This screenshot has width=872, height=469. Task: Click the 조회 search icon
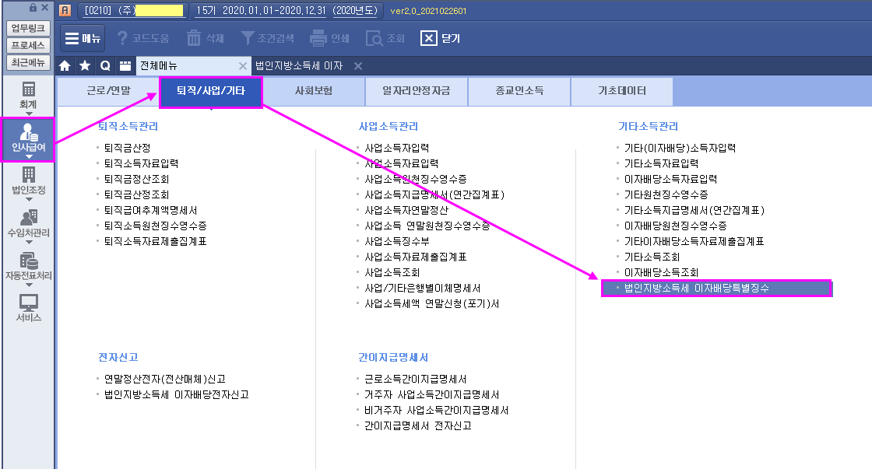click(x=374, y=38)
